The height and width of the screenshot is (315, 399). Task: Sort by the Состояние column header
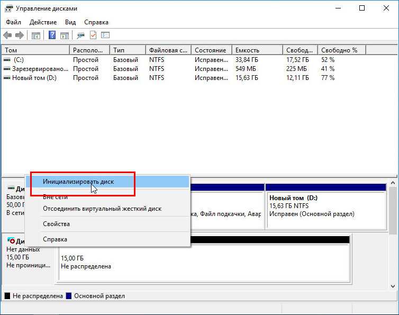pos(212,50)
